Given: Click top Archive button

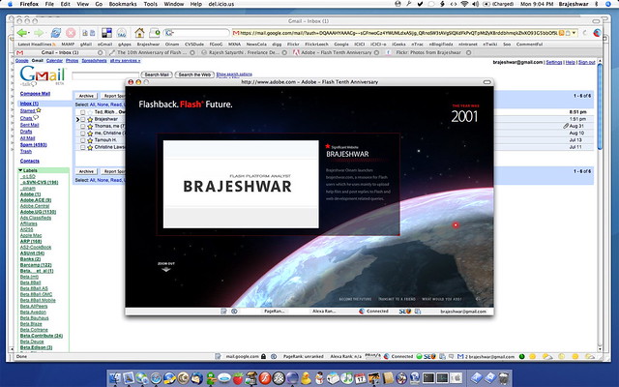Looking at the screenshot, I should [86, 96].
